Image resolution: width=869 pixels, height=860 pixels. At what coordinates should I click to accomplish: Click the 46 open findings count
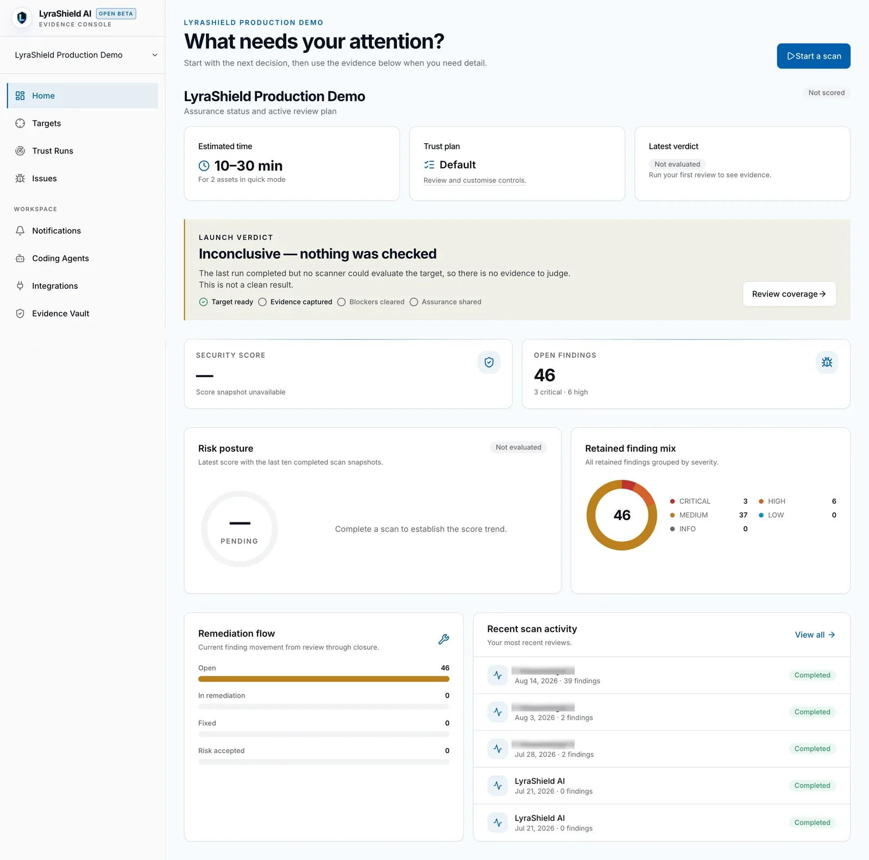[545, 375]
